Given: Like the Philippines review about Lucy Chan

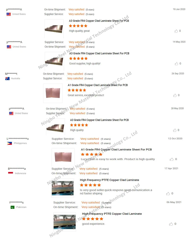Looking at the screenshot, I should 172,159.
